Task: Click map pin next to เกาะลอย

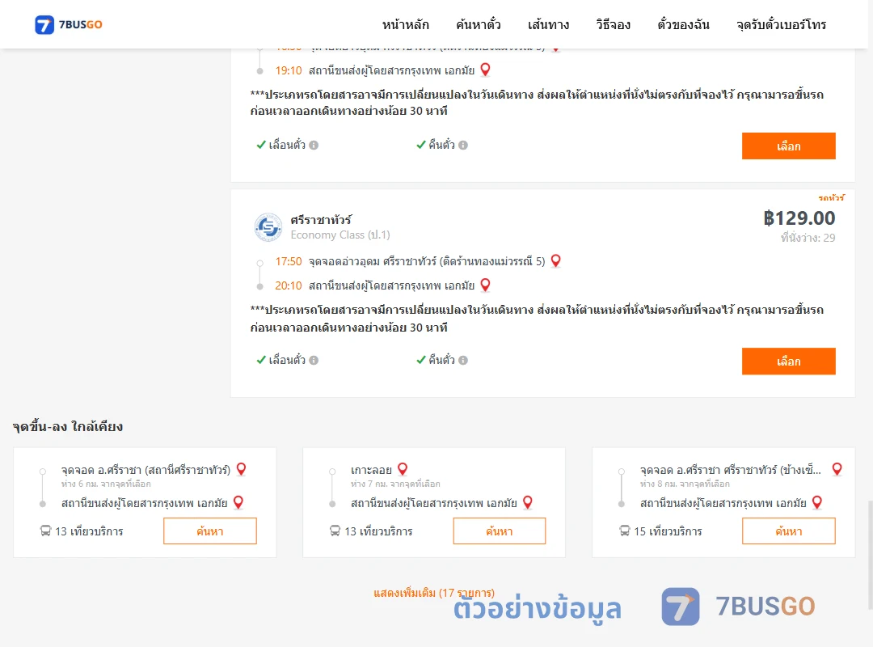Action: (403, 469)
